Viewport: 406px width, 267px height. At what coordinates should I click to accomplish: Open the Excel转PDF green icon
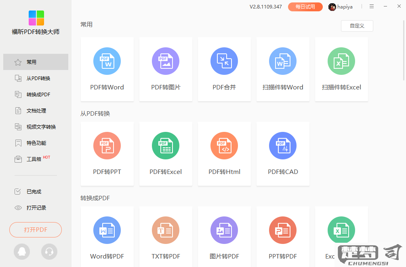tap(341, 230)
